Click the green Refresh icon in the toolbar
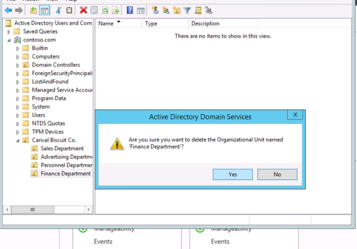357x249 pixels. [x=105, y=10]
